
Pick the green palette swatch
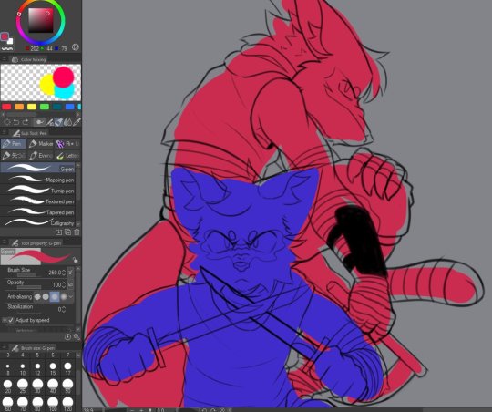point(45,107)
